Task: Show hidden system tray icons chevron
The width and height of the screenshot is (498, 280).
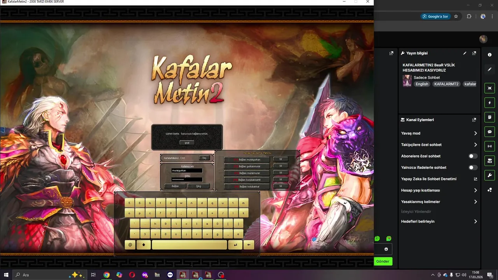Action: pyautogui.click(x=433, y=275)
